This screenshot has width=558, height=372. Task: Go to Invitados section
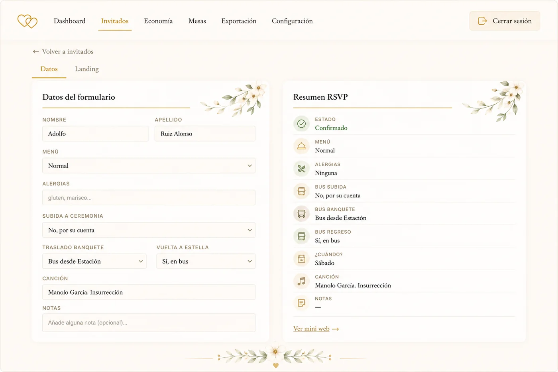pyautogui.click(x=115, y=21)
